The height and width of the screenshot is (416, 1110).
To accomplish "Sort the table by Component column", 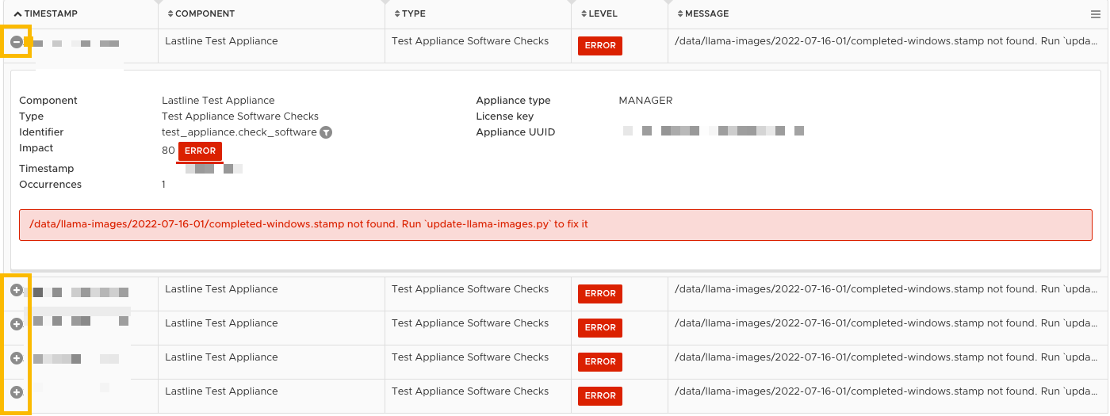I will point(201,13).
